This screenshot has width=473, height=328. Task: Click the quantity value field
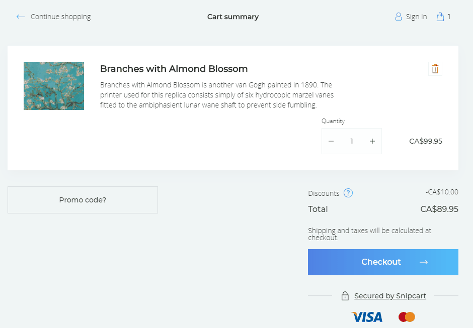tap(352, 141)
